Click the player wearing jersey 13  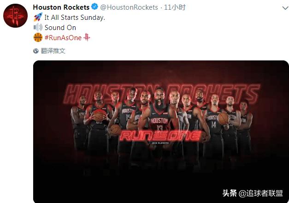coord(159,118)
